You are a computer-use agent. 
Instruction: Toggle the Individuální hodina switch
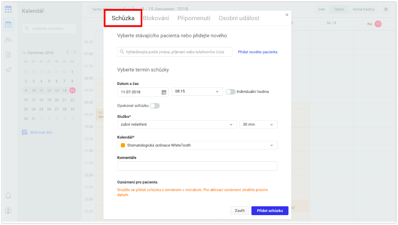point(230,92)
